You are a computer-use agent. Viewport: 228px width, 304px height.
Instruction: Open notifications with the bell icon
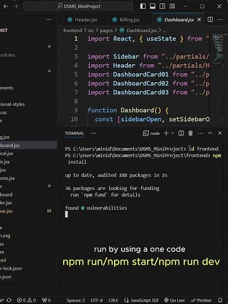[220, 300]
